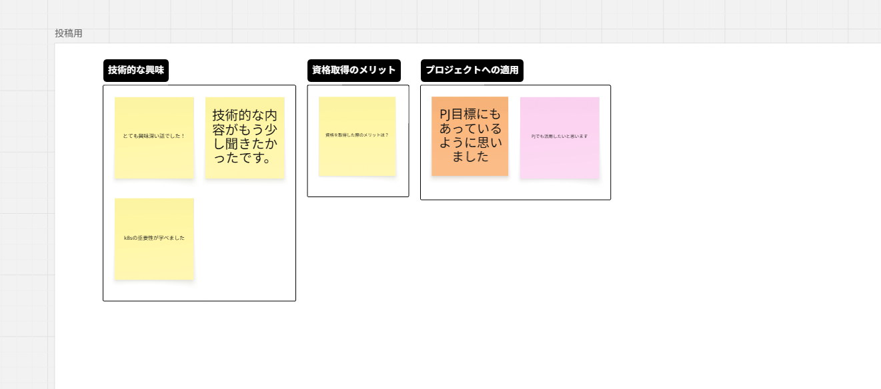Click the "技術的な興味" group label
881x389 pixels.
pos(136,71)
